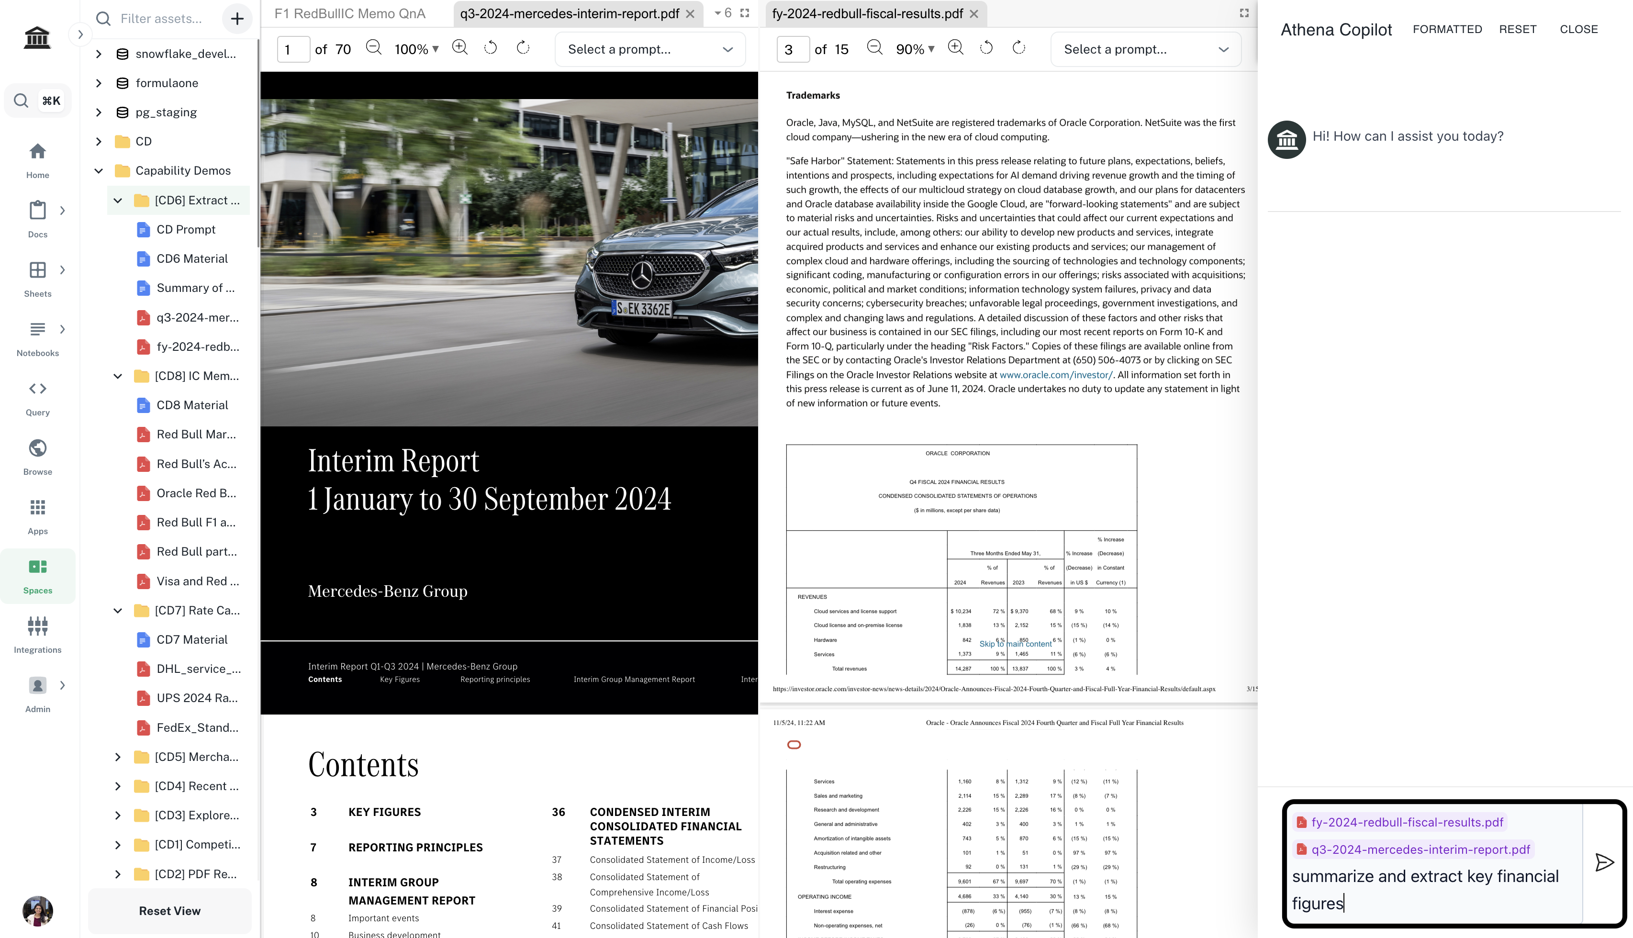Collapse the Capability Demos folder
Screen dimensions: 1633x938
99,171
